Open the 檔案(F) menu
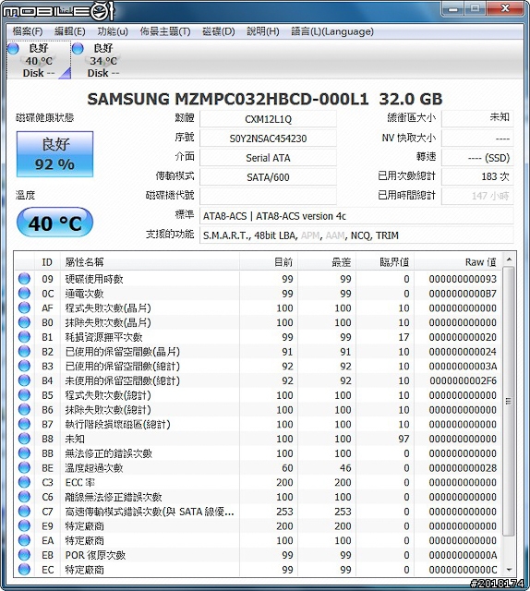The height and width of the screenshot is (591, 530). [x=28, y=31]
